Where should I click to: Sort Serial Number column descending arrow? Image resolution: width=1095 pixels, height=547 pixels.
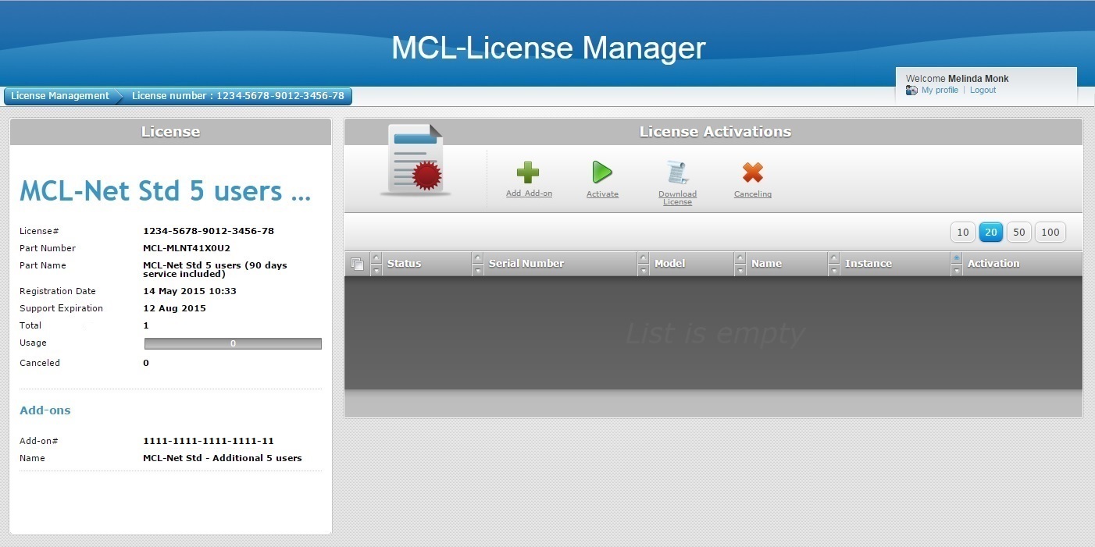(x=478, y=270)
